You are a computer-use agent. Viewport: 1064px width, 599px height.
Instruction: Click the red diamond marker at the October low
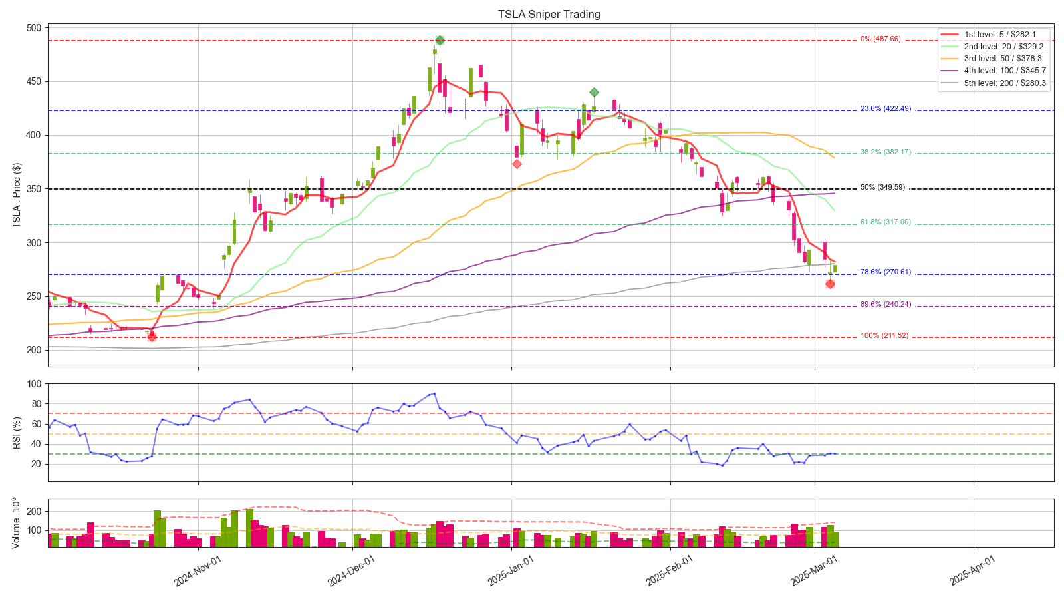click(152, 337)
